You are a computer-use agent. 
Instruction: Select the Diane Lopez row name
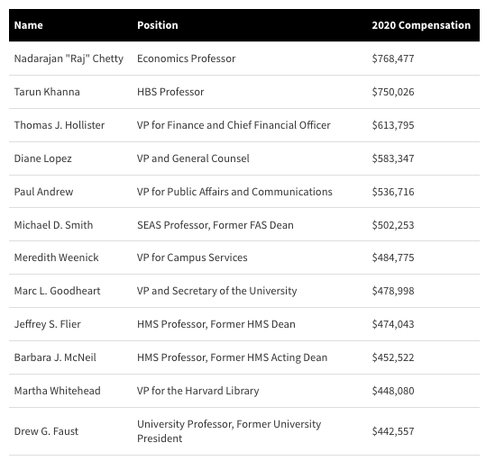[43, 158]
